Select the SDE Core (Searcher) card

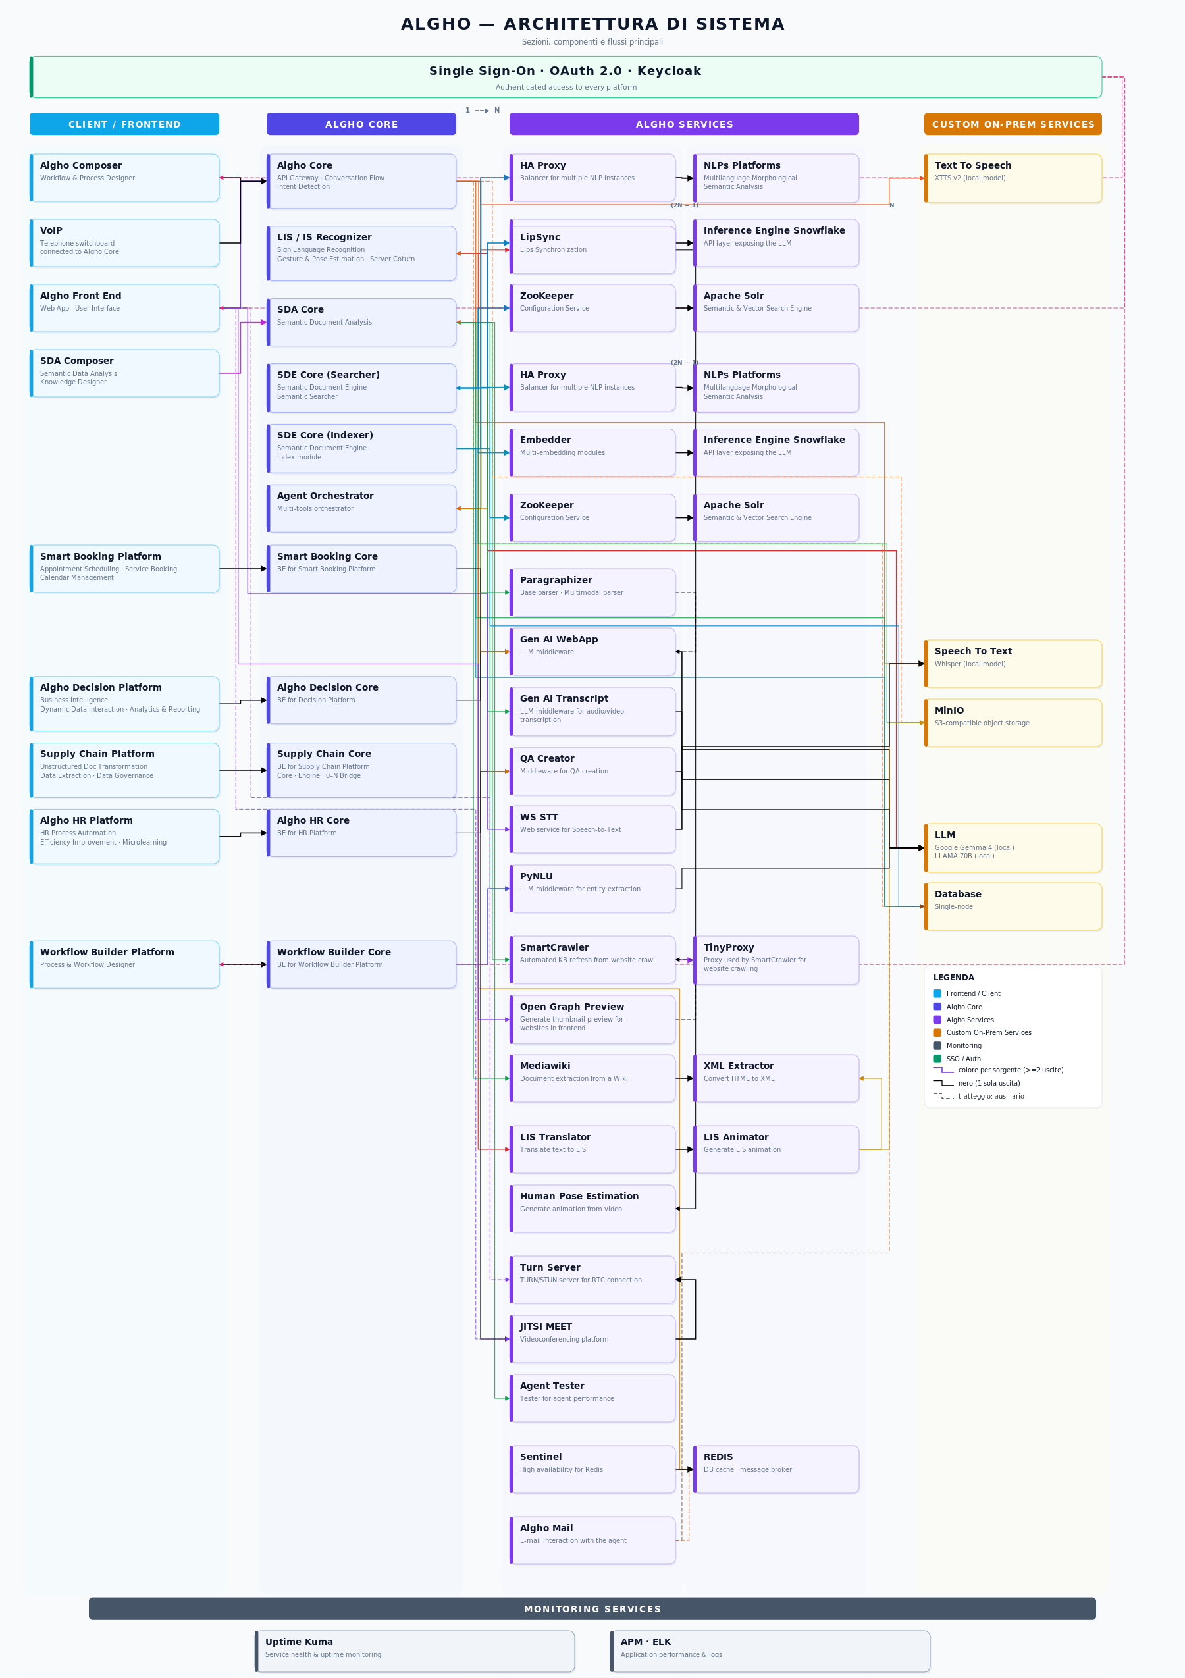coord(361,388)
